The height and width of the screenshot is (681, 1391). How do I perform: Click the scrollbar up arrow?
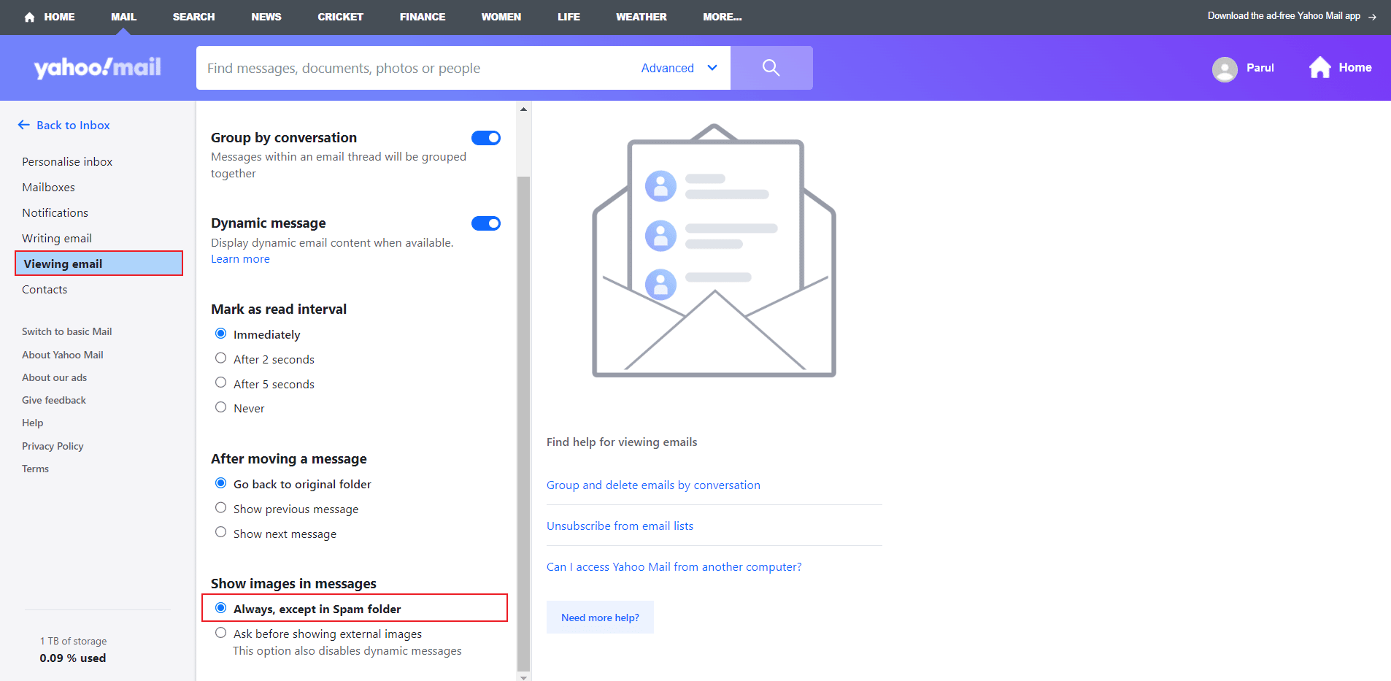(523, 109)
